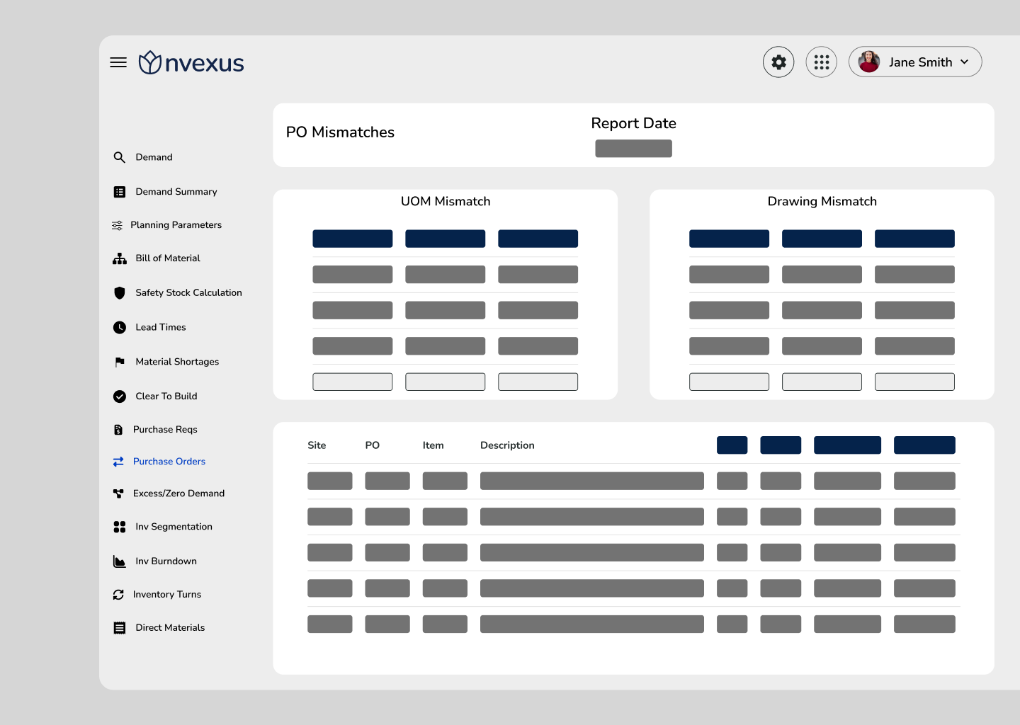Click the Purchase Orders arrows icon

coord(118,462)
